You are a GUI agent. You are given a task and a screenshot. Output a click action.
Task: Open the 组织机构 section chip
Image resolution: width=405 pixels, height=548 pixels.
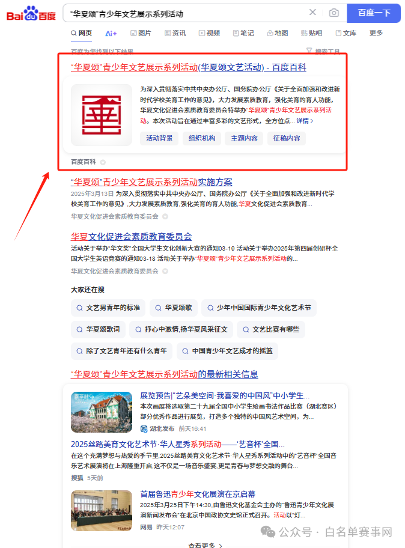coord(202,138)
